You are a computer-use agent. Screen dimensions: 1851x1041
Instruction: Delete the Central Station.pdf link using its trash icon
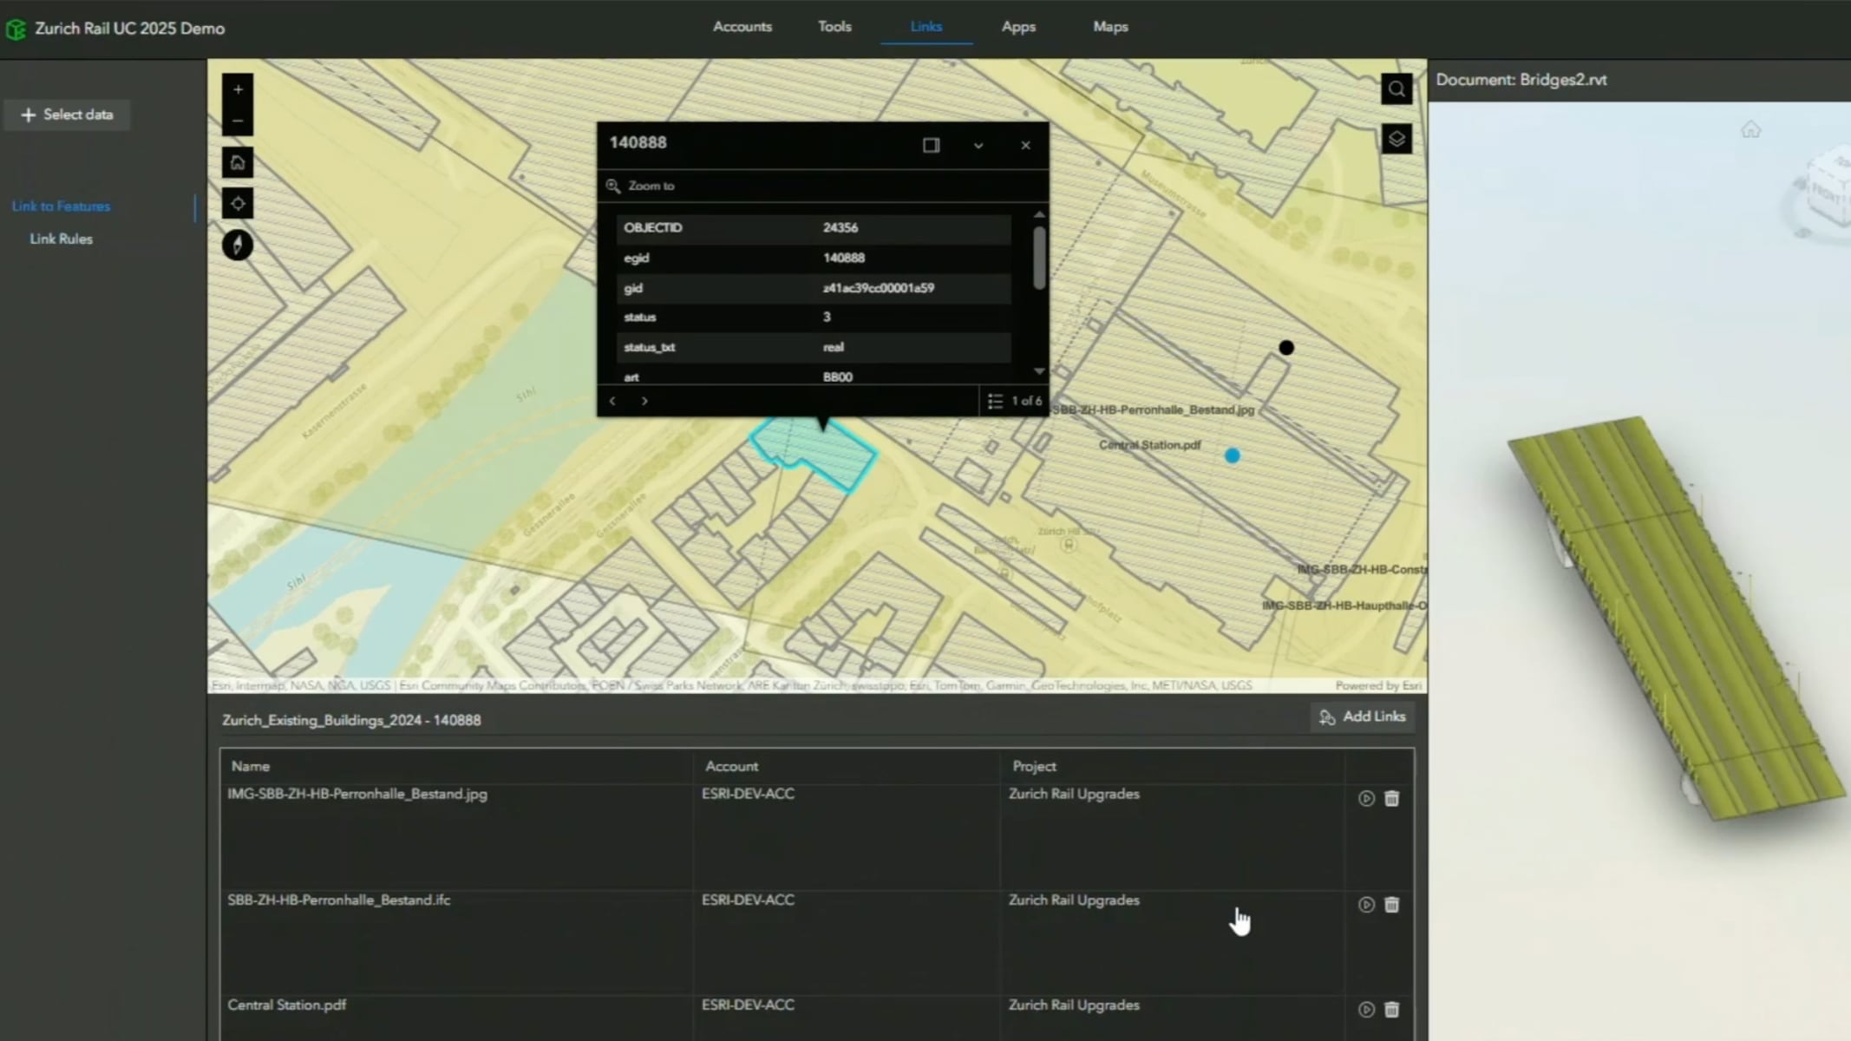[1391, 1009]
